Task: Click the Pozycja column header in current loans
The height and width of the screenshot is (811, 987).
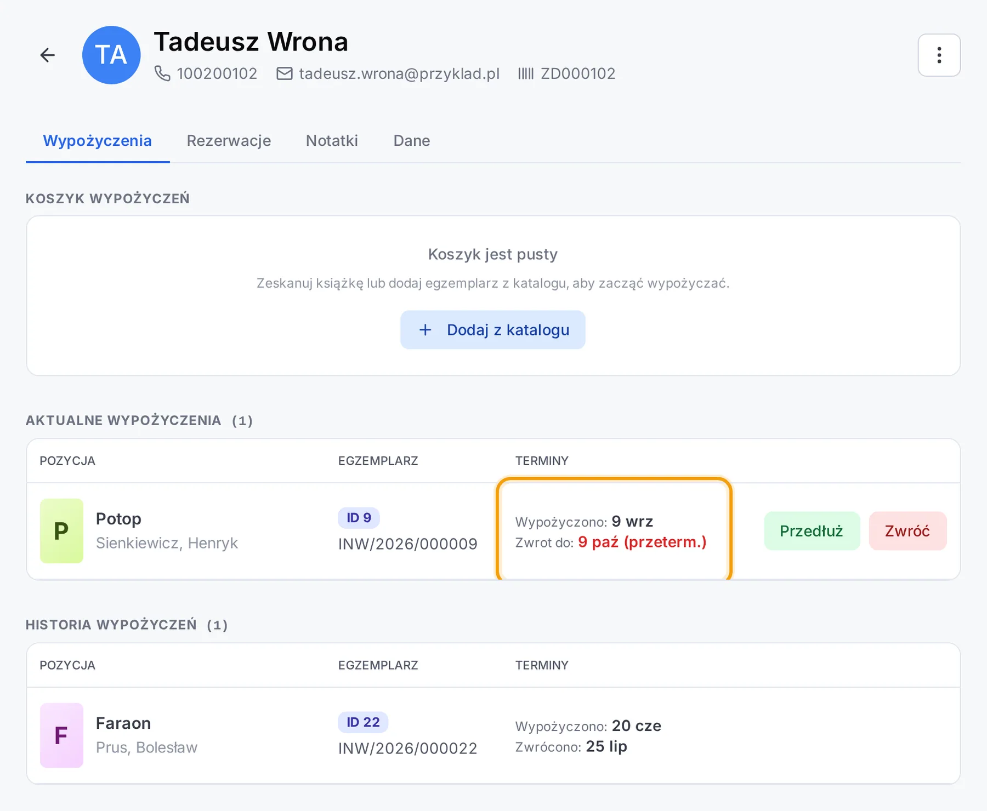Action: [67, 461]
